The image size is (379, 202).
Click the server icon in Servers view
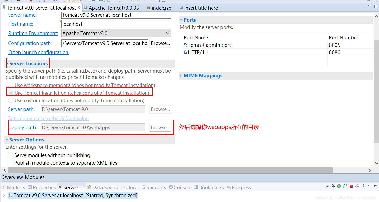[x=11, y=195]
